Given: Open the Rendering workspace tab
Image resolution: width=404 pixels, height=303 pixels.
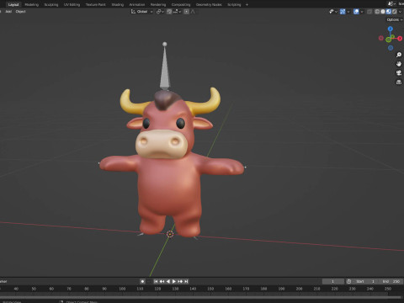Looking at the screenshot, I should point(158,4).
